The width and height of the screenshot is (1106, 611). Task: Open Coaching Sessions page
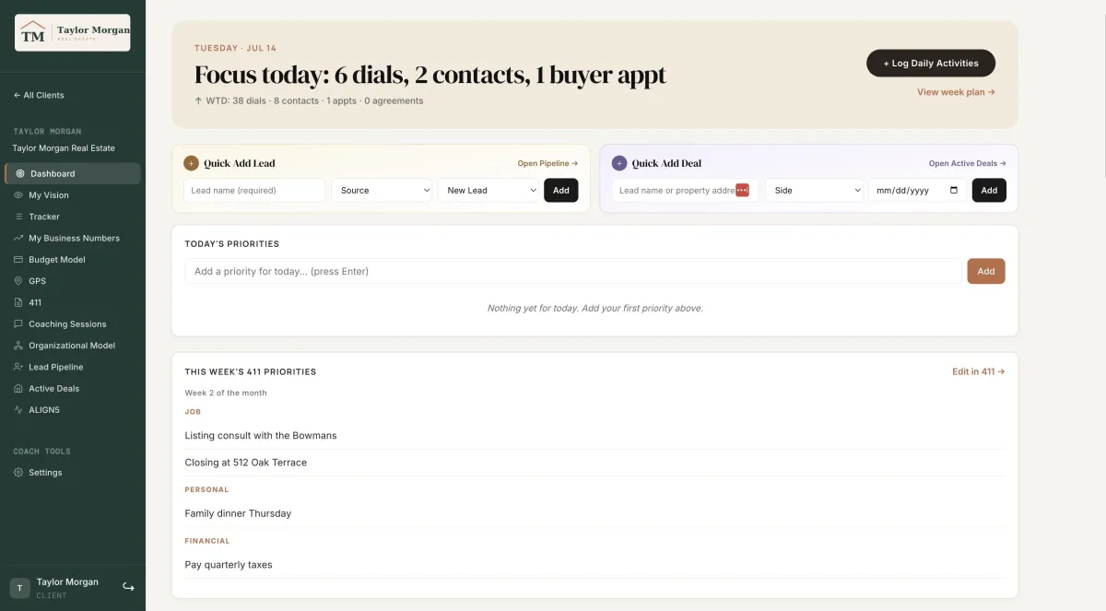tap(73, 324)
